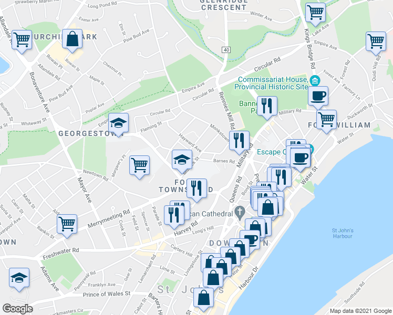Click the Pine Bud Ave label near Elm St
This screenshot has height=315, width=393.
click(x=136, y=36)
